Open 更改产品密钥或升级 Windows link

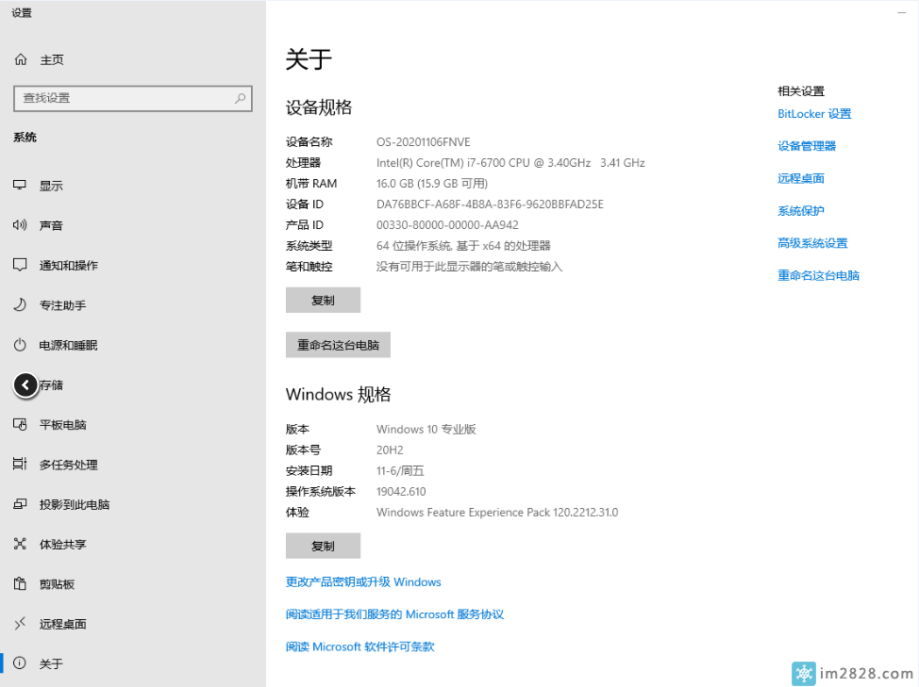[363, 581]
